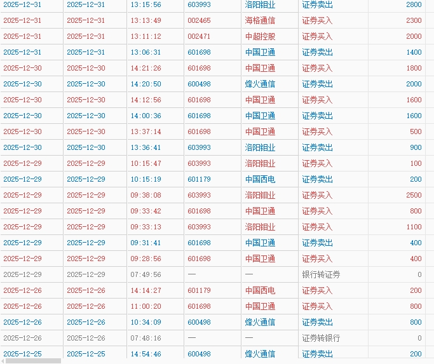Click quantity 1100 in the 09:33:13 row
Viewport: 434px width, 364px height.
pos(414,227)
